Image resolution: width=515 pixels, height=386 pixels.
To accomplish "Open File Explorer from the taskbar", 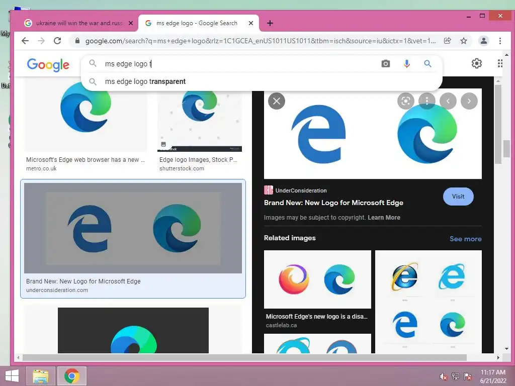I will click(40, 376).
